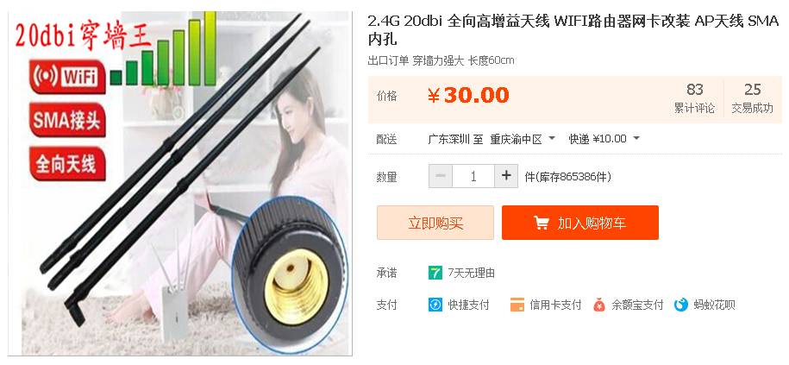Click the blue 快捷支付 icon
789x365 pixels.
coord(435,305)
